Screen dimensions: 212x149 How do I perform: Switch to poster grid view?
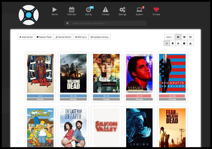point(178,37)
